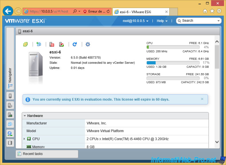Open the Help dropdown menu
The height and width of the screenshot is (165, 226).
(162, 21)
